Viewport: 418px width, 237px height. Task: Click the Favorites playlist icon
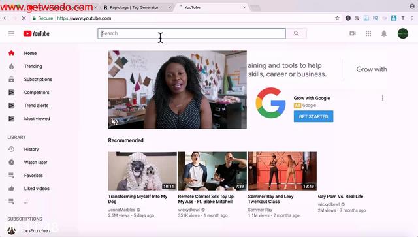[x=11, y=175]
